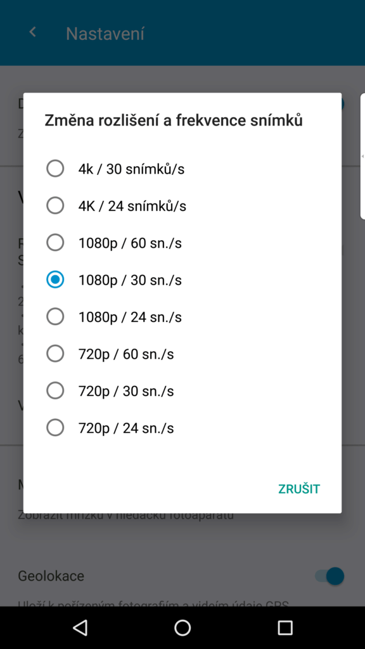The width and height of the screenshot is (365, 649).
Task: Click the ZRUŠIT cancel button
Action: 299,489
